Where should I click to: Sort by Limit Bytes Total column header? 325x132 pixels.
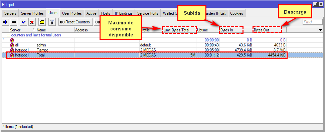pyautogui.click(x=179, y=30)
